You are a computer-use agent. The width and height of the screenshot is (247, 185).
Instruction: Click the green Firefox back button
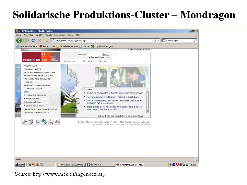pos(19,40)
